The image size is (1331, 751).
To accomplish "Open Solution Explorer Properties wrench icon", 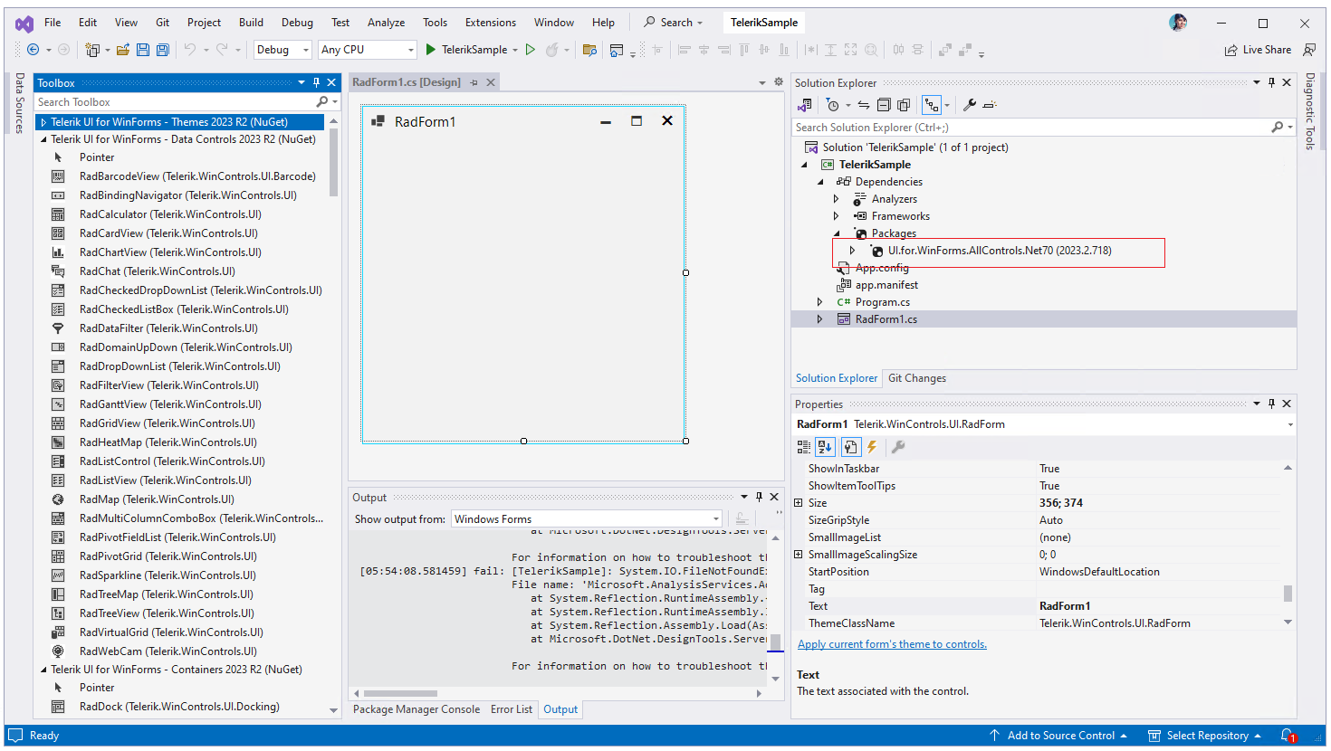I will click(x=969, y=105).
